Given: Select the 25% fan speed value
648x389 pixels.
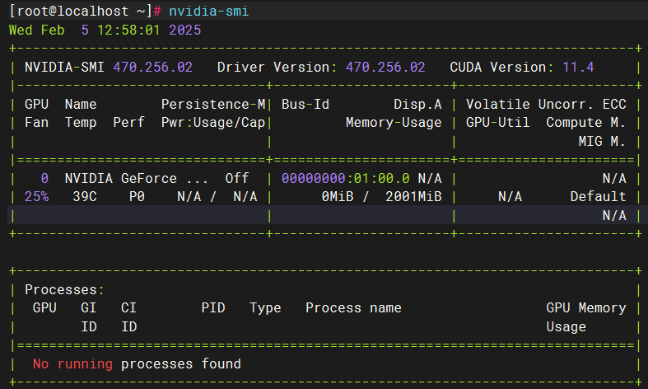Looking at the screenshot, I should click(x=37, y=197).
